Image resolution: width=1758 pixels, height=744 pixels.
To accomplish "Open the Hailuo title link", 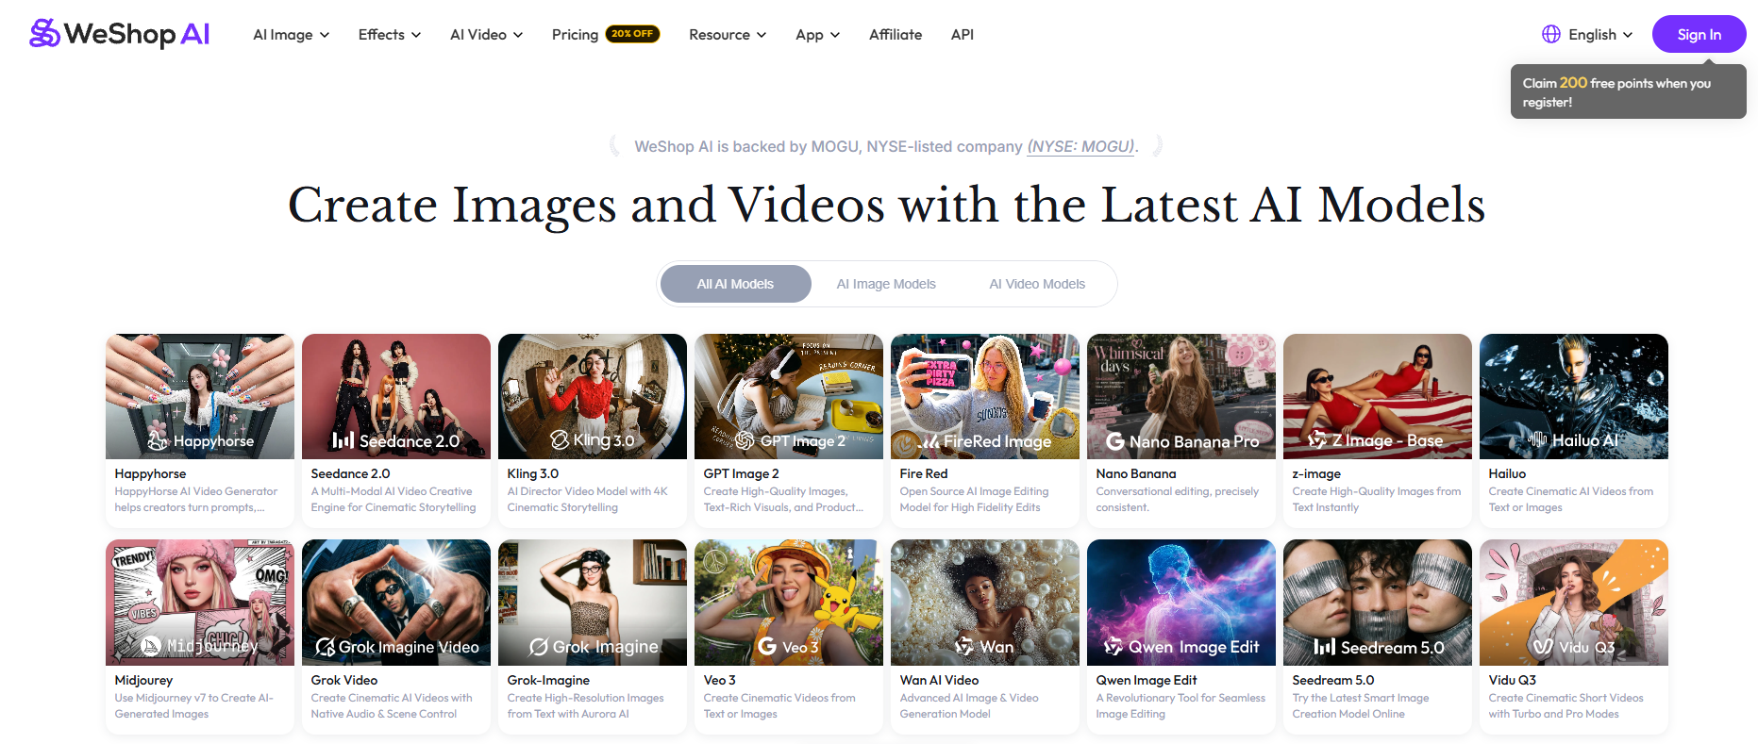I will coord(1507,473).
